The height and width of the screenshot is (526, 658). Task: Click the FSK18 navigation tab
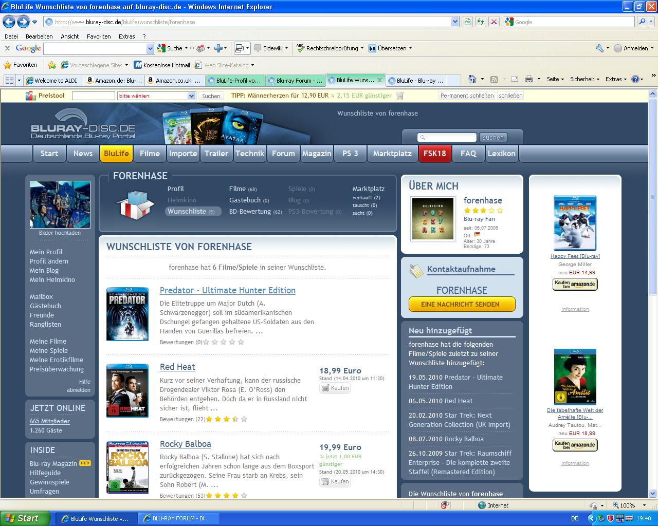pyautogui.click(x=434, y=154)
